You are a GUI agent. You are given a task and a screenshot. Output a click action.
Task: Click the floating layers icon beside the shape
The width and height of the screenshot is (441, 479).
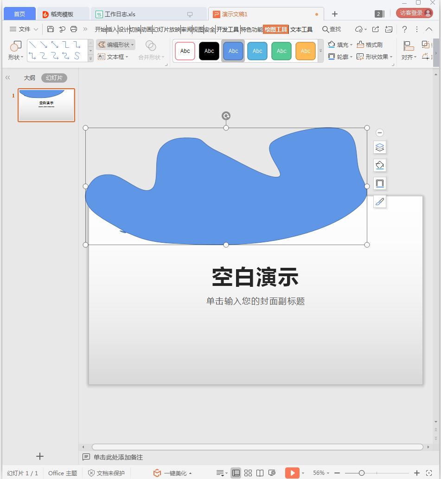pos(380,147)
